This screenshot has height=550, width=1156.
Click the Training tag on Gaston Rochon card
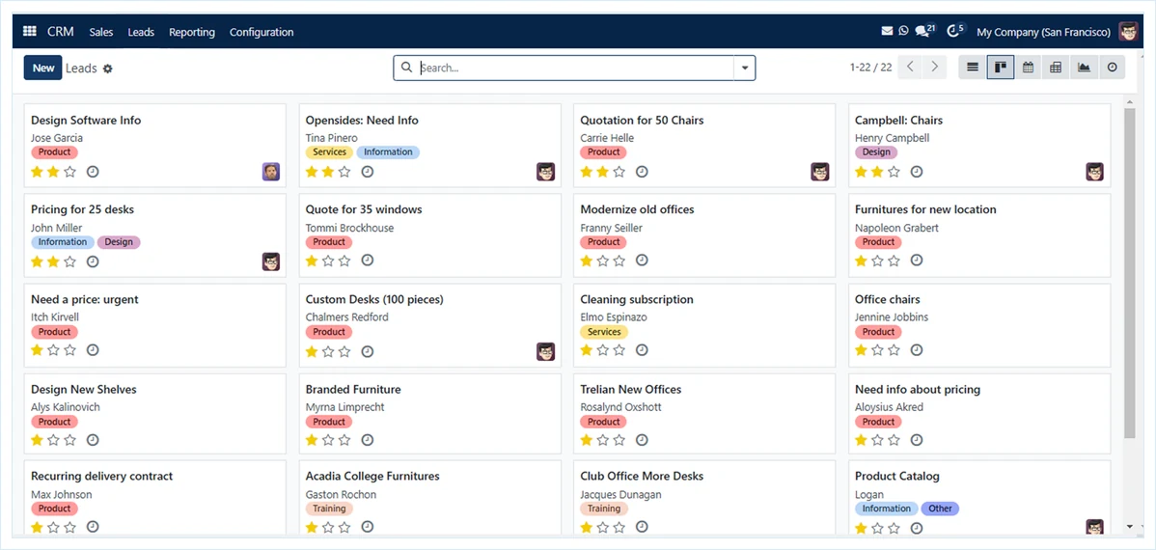[x=330, y=509]
